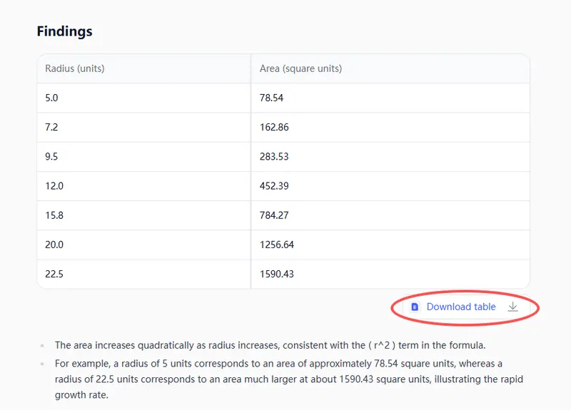The image size is (571, 410).
Task: Select the radius value 7.2
Action: click(51, 127)
